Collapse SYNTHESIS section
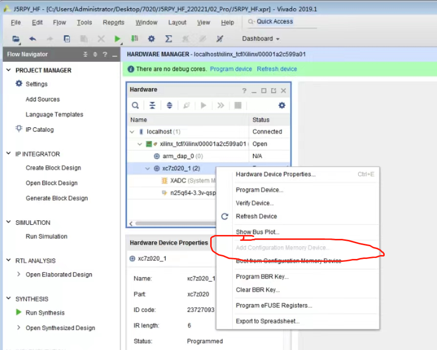The image size is (437, 350). 9,299
